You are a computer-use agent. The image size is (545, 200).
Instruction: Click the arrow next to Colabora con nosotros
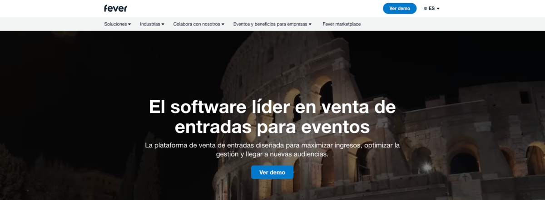coord(223,24)
